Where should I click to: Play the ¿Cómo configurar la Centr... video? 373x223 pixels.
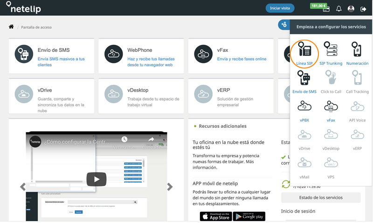click(97, 179)
